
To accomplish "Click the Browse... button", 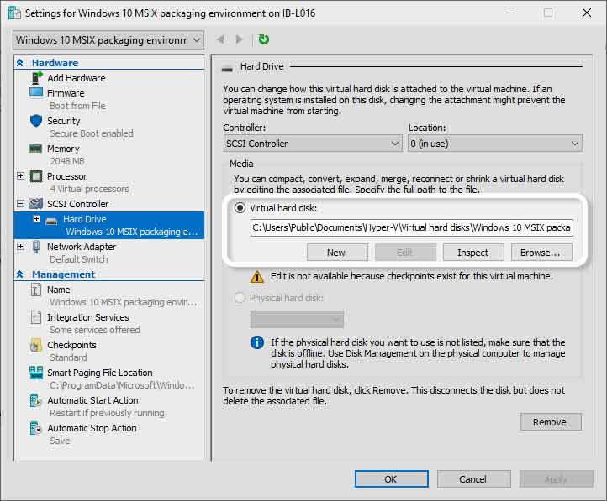I will [x=541, y=253].
